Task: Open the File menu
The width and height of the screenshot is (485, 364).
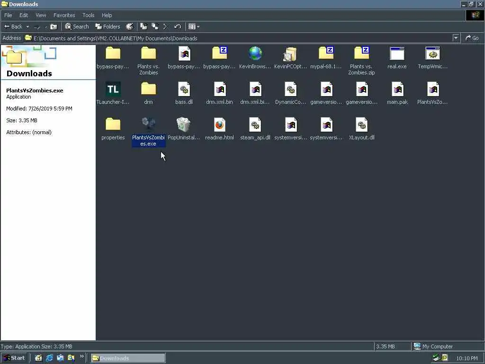Action: [x=8, y=15]
